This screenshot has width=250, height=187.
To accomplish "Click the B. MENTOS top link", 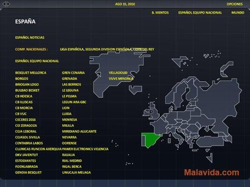I will [x=160, y=13].
